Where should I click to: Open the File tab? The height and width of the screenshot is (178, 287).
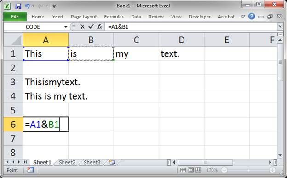(x=15, y=17)
